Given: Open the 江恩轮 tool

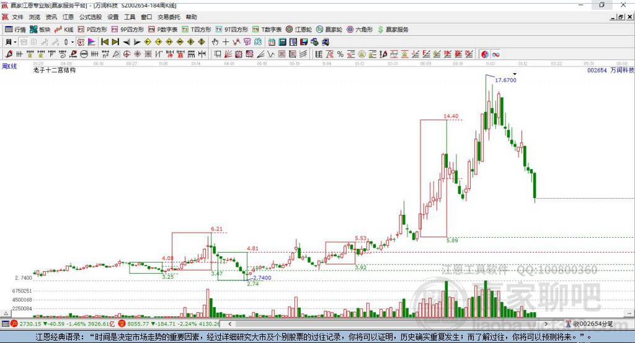Looking at the screenshot, I should click(299, 30).
